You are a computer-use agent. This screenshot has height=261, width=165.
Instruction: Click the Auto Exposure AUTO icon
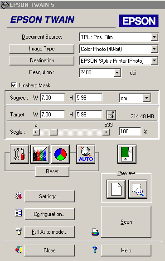tap(86, 154)
